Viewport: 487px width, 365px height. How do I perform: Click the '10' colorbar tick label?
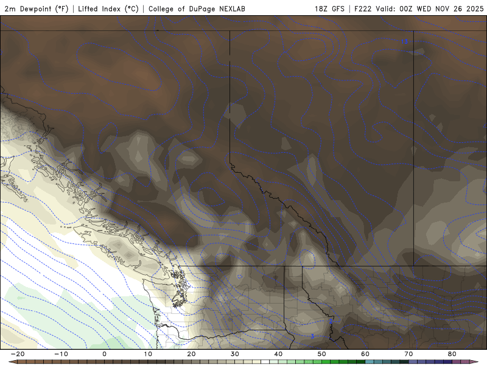click(x=148, y=354)
